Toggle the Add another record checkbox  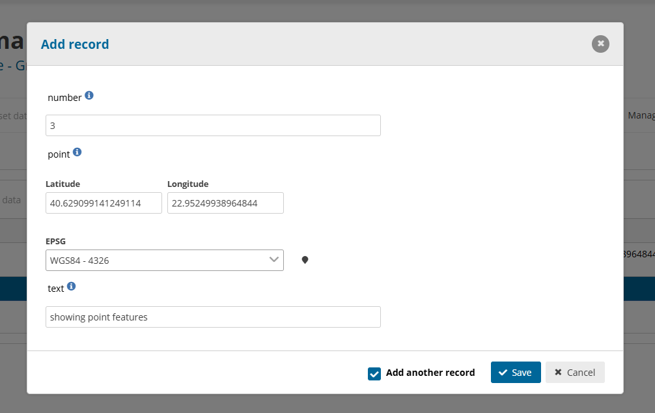click(374, 373)
